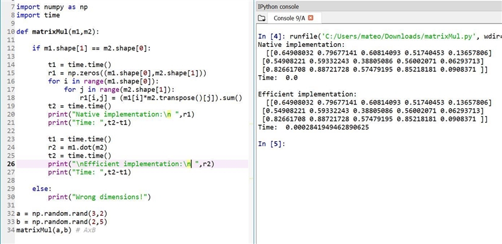Viewport: 502px width, 244px height.
Task: Click the 'import time' line
Action: (38, 16)
